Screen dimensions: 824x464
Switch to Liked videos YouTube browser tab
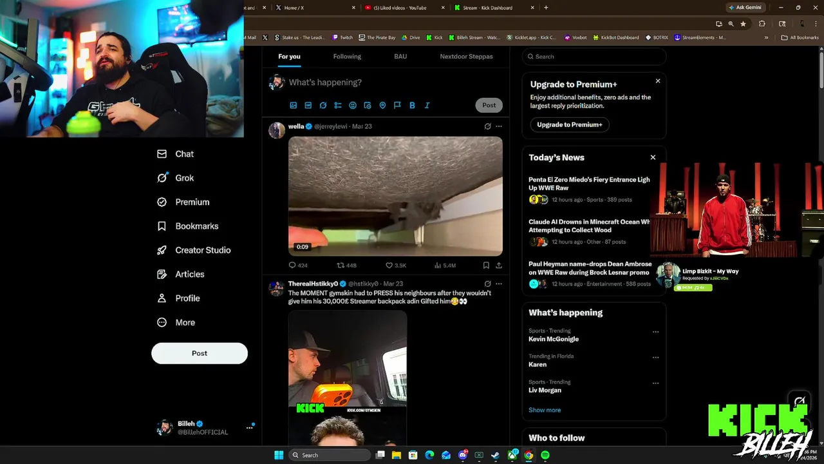coord(403,8)
